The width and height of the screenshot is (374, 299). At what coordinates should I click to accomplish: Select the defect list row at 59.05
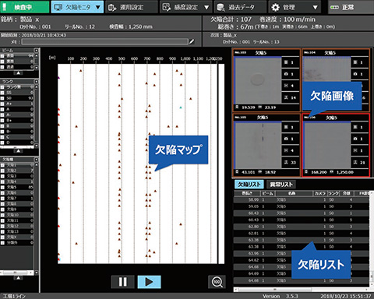(x=302, y=206)
